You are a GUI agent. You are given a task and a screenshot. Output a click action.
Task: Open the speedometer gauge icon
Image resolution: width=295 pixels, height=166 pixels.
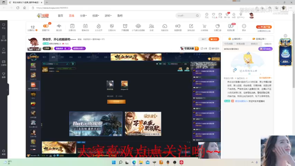point(164,27)
